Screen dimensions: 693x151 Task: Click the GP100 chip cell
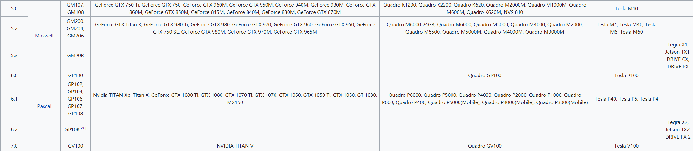tap(76, 75)
